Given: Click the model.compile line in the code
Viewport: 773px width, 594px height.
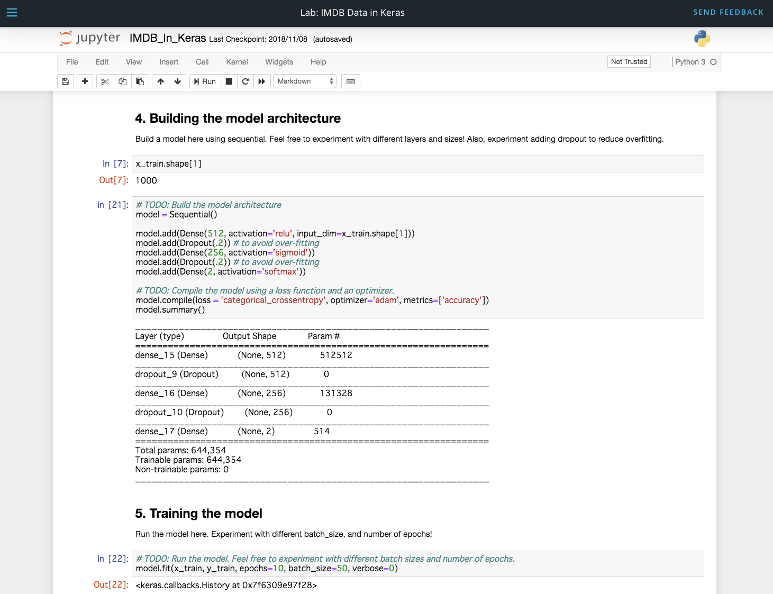Looking at the screenshot, I should point(312,300).
